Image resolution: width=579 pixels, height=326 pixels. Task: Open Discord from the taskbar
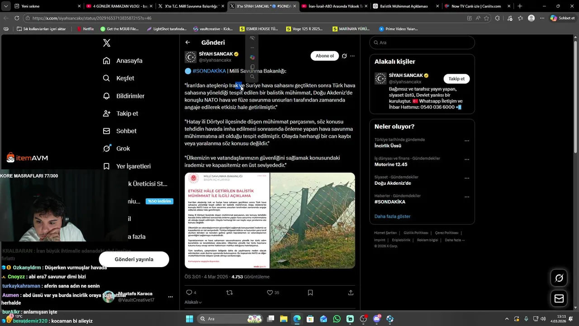[377, 319]
